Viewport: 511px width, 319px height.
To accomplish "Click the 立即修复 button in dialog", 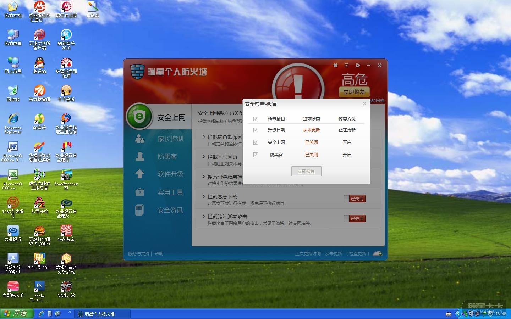I will tap(306, 171).
